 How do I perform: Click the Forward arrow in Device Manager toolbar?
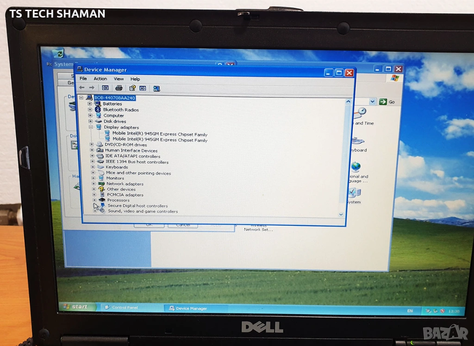click(92, 87)
